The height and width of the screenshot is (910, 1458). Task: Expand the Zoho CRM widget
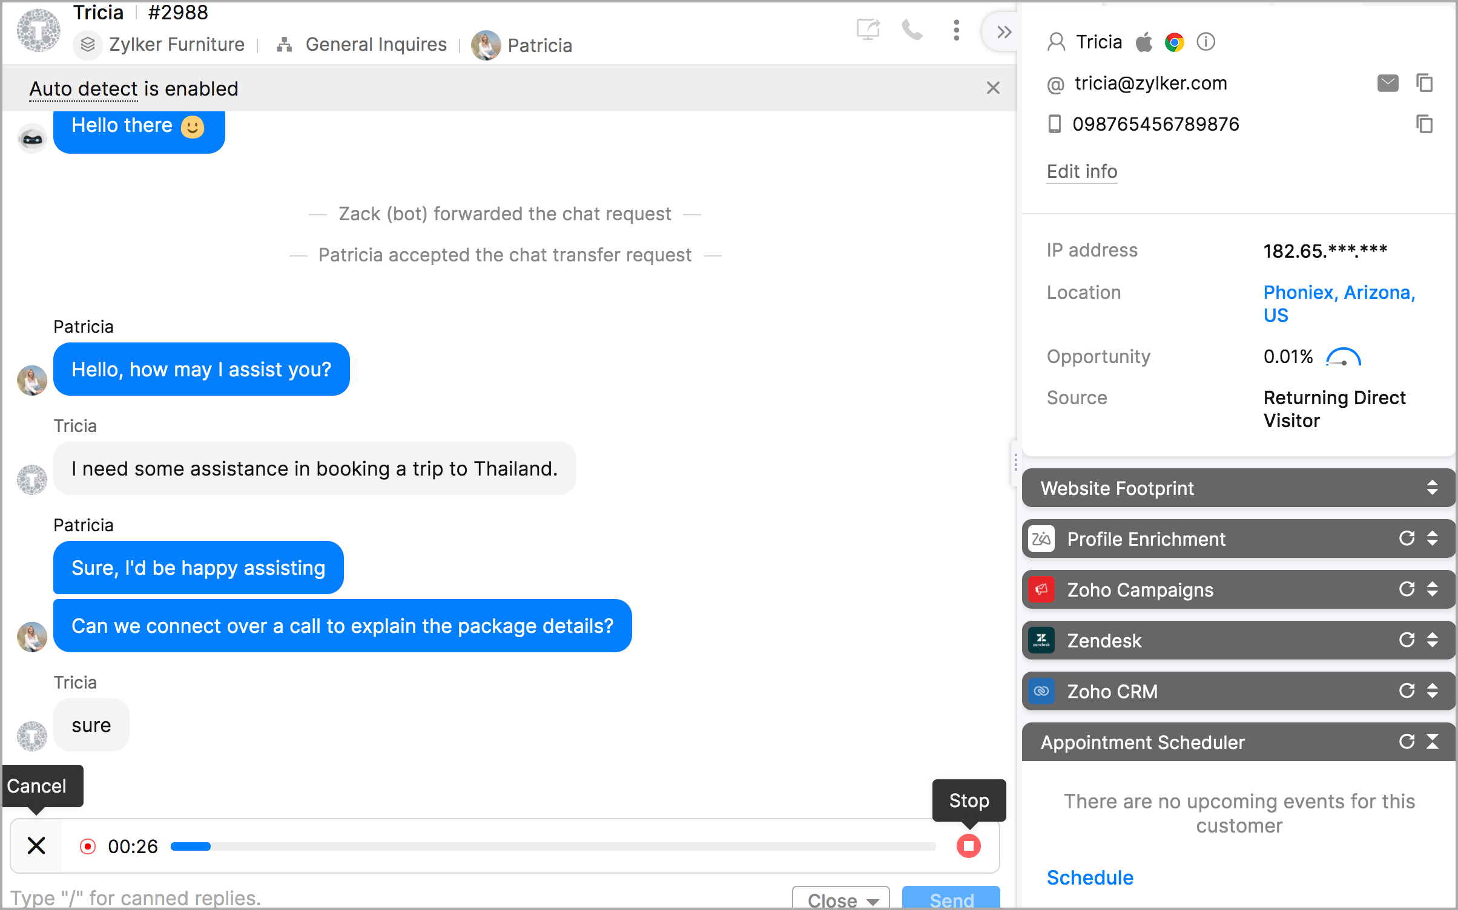(1432, 691)
